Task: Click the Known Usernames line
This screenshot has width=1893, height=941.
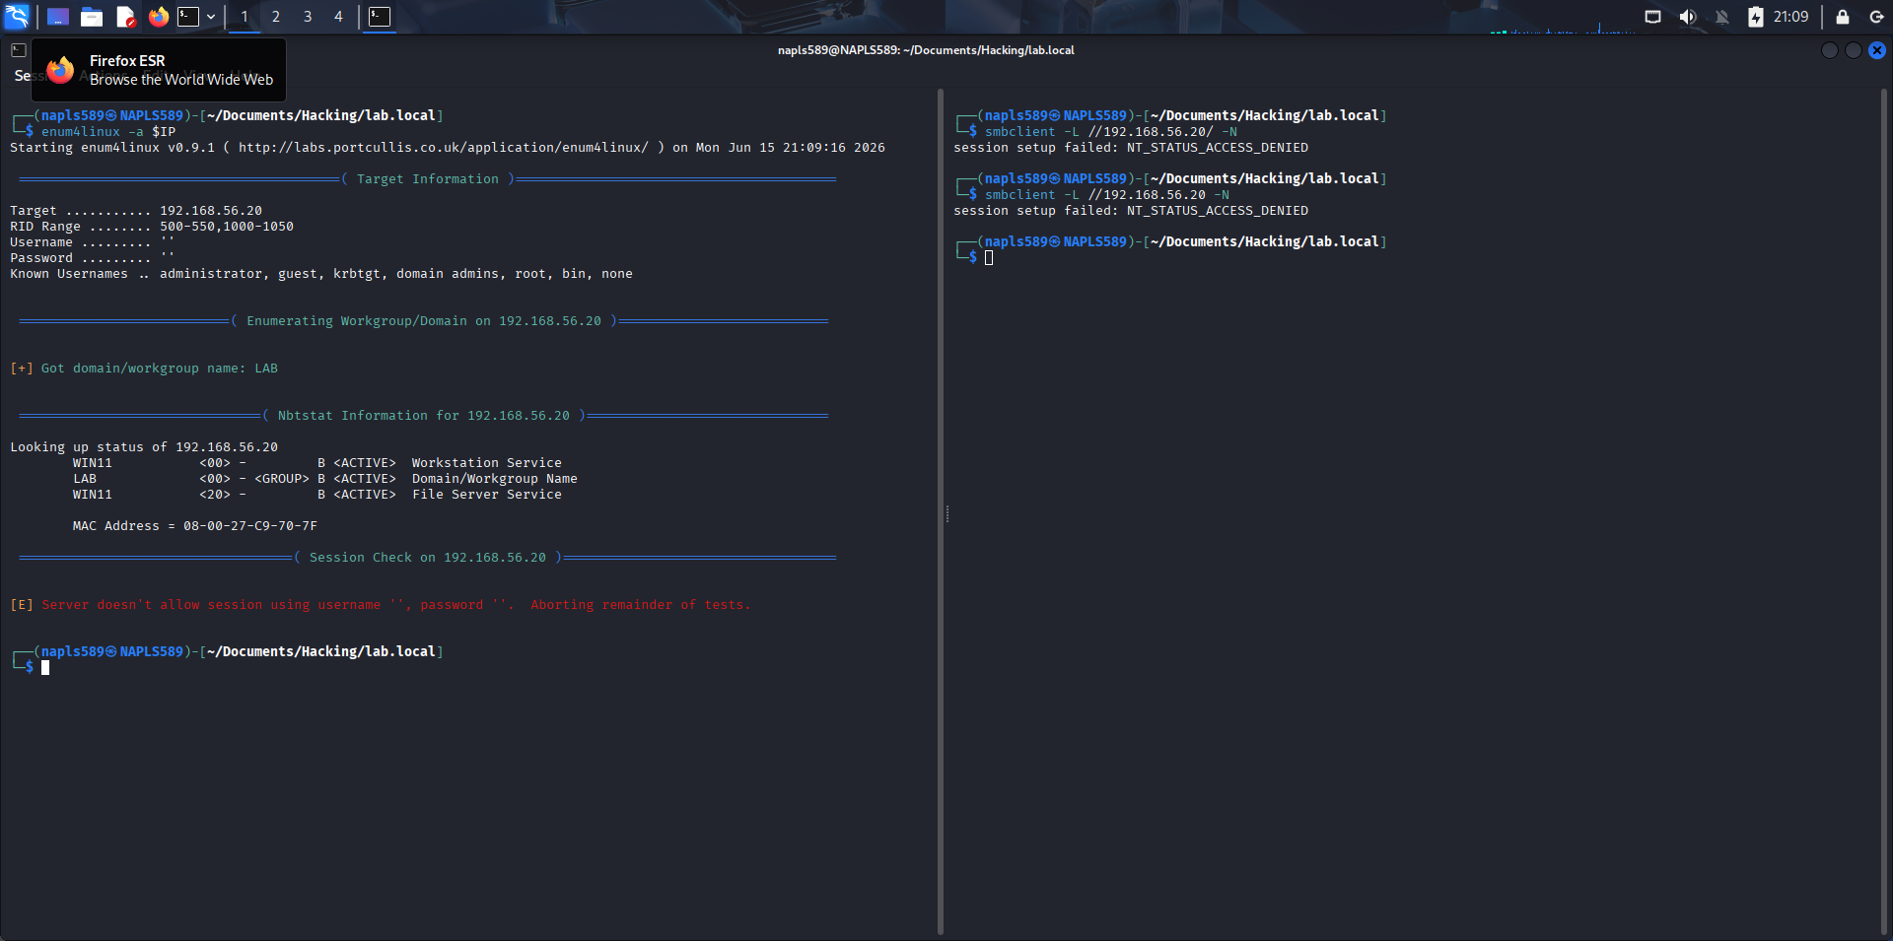Action: pos(321,274)
